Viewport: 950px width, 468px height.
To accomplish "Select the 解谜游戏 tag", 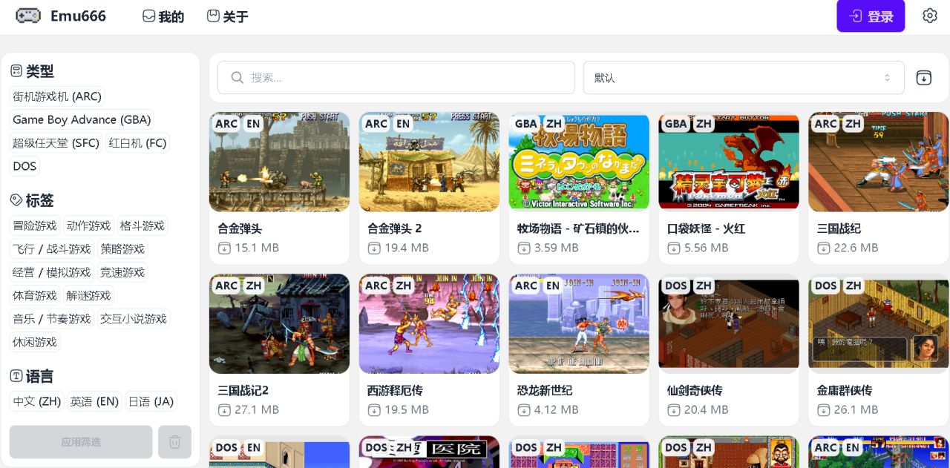I will [x=88, y=295].
